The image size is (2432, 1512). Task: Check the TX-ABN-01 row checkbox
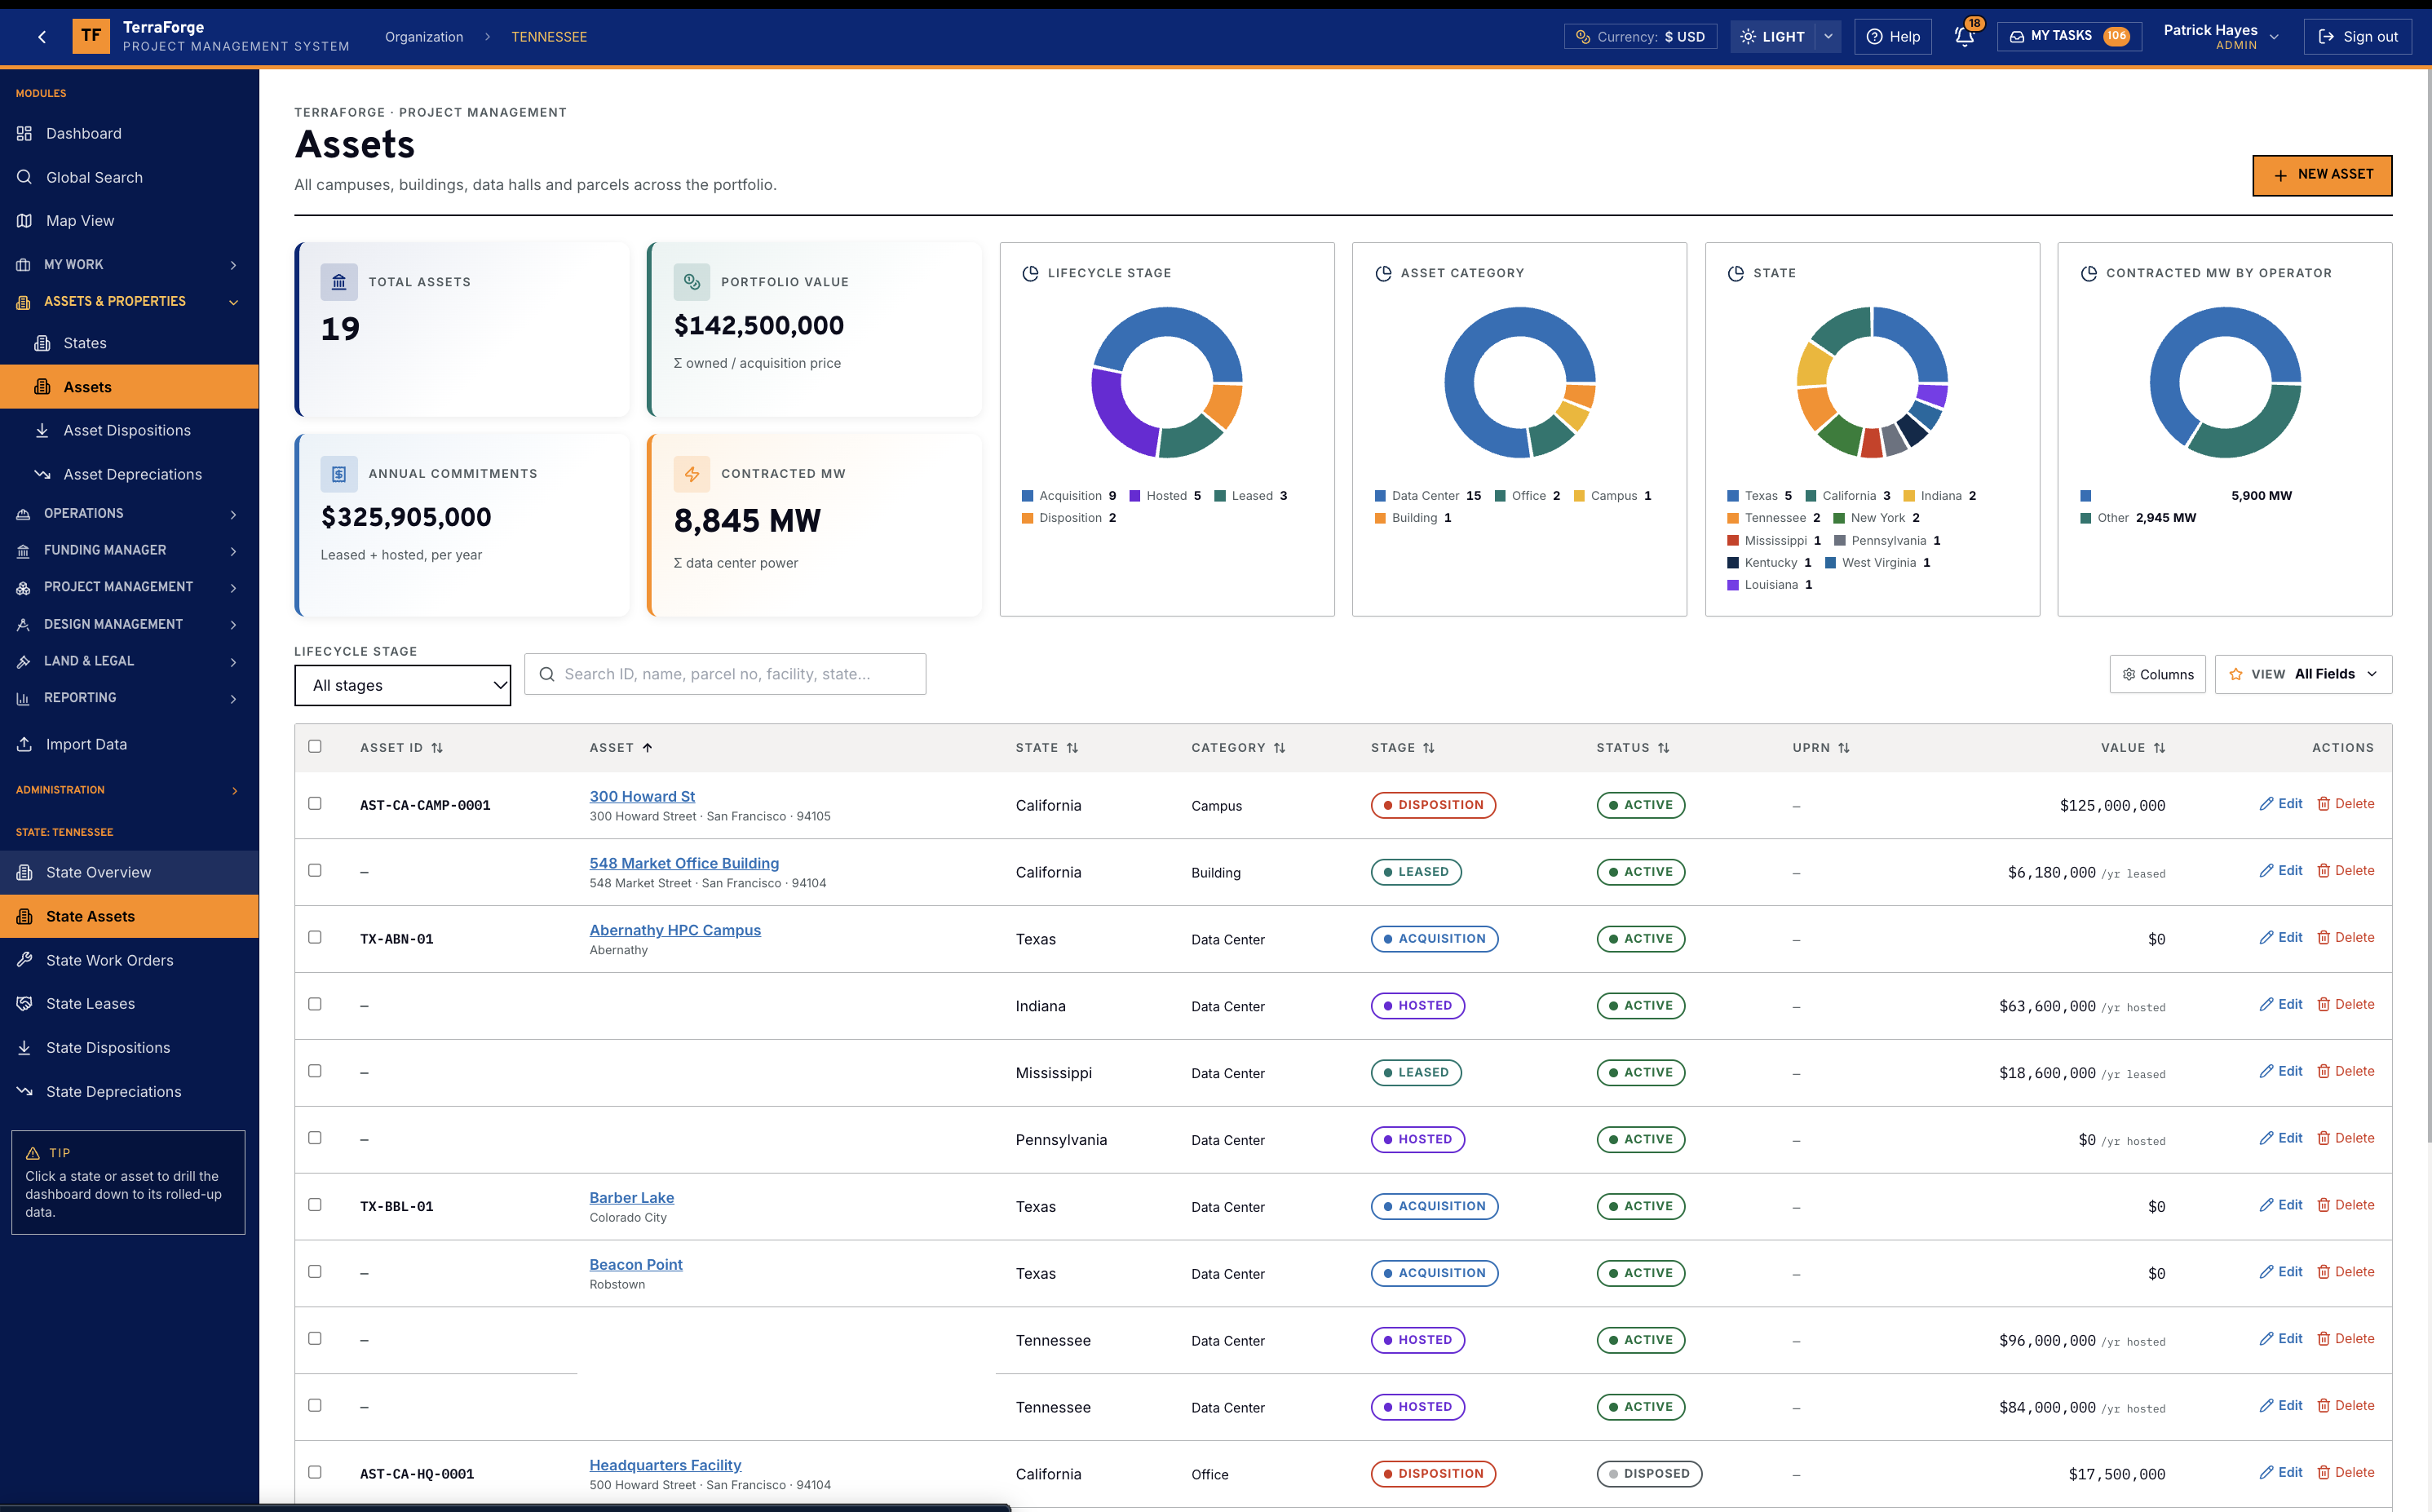315,937
